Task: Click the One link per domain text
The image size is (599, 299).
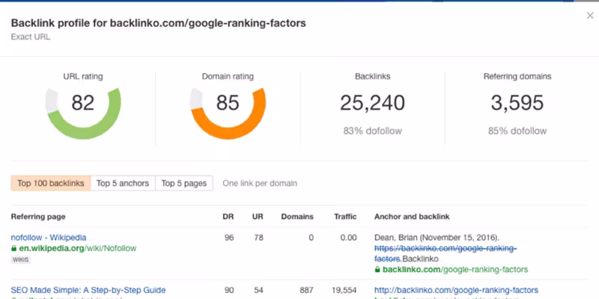Action: pyautogui.click(x=260, y=183)
